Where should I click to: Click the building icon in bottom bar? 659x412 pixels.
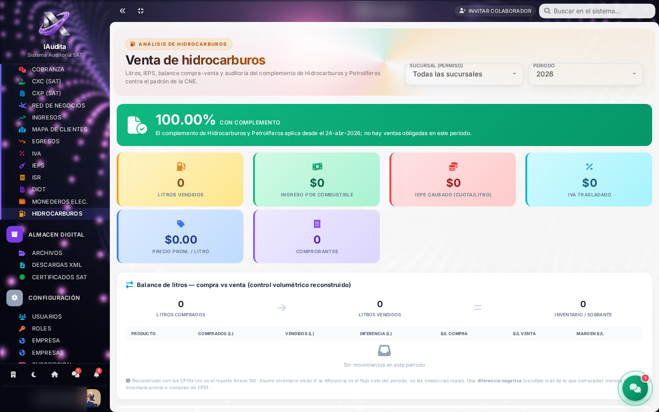pyautogui.click(x=13, y=374)
